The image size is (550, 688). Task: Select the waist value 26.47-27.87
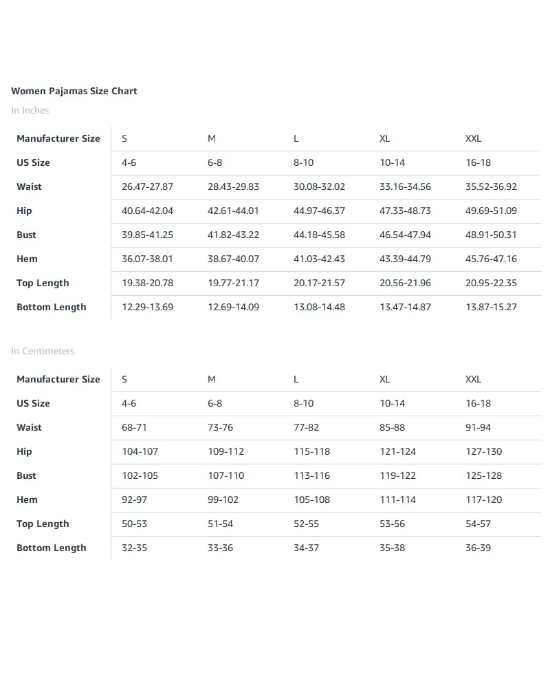coord(147,186)
